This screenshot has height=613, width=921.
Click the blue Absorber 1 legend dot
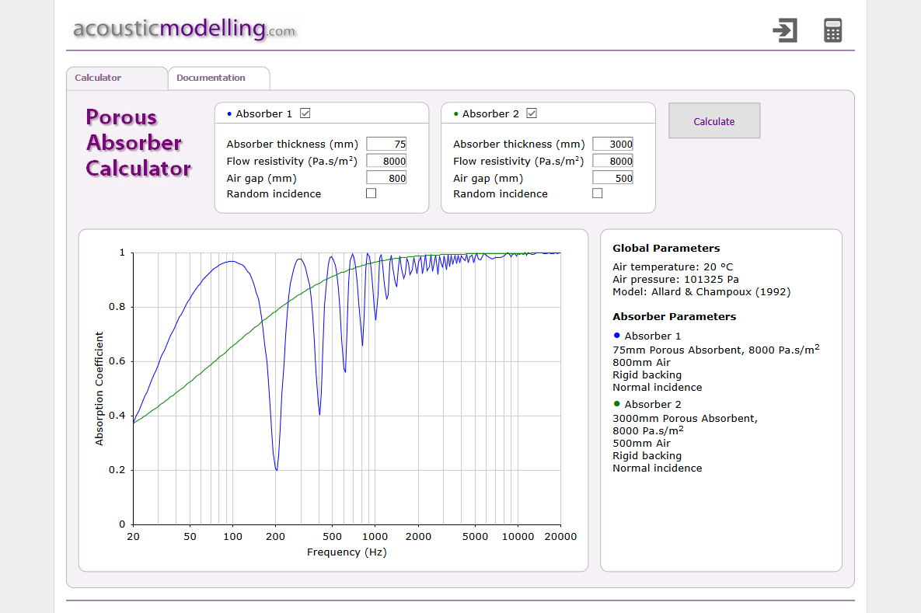[x=617, y=336]
